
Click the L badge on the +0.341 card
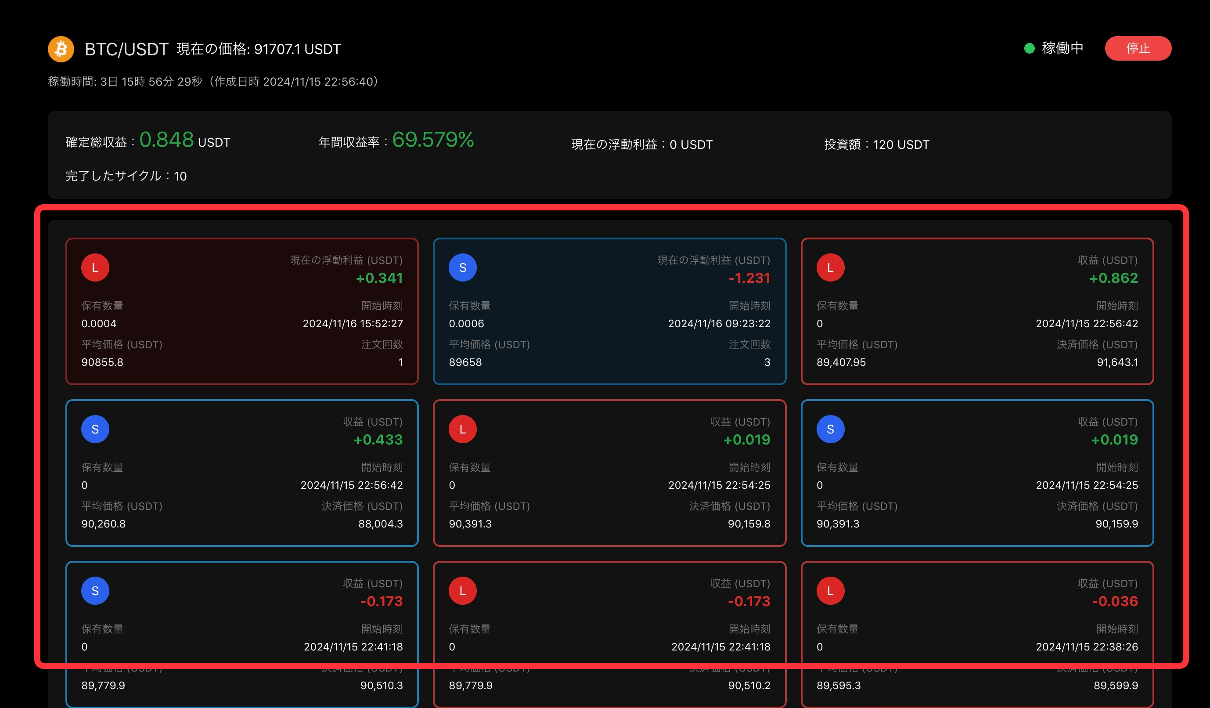pyautogui.click(x=95, y=267)
